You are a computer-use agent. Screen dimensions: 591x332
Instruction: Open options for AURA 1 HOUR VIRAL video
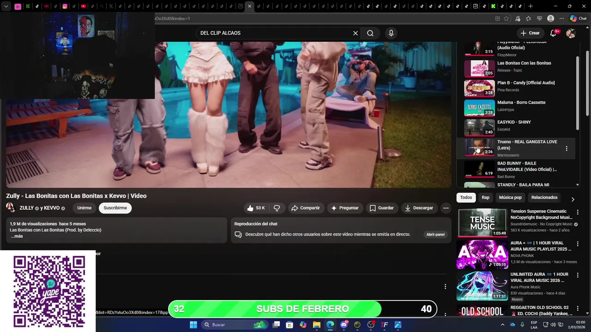(577, 243)
